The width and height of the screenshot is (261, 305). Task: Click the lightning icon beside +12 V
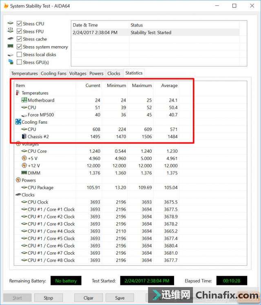click(24, 165)
